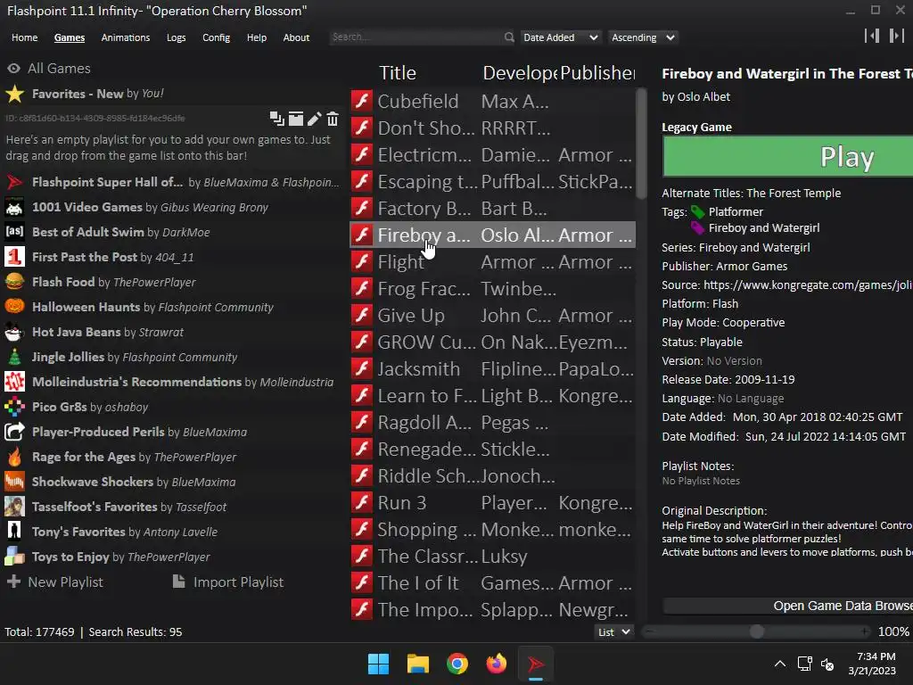Click the Platformer tag icon
The width and height of the screenshot is (913, 685).
click(697, 211)
